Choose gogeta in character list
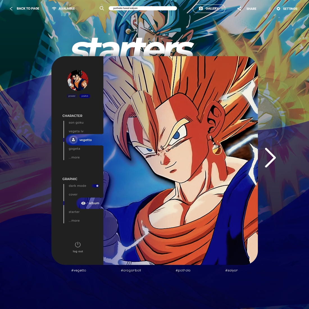309x309 pixels. 74,149
